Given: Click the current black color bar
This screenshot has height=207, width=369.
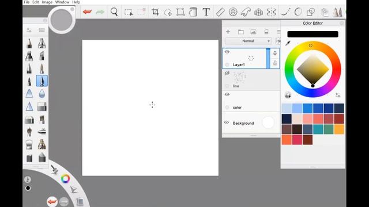Looking at the screenshot, I should (312, 34).
